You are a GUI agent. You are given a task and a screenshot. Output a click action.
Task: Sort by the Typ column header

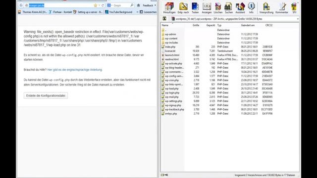click(x=219, y=25)
